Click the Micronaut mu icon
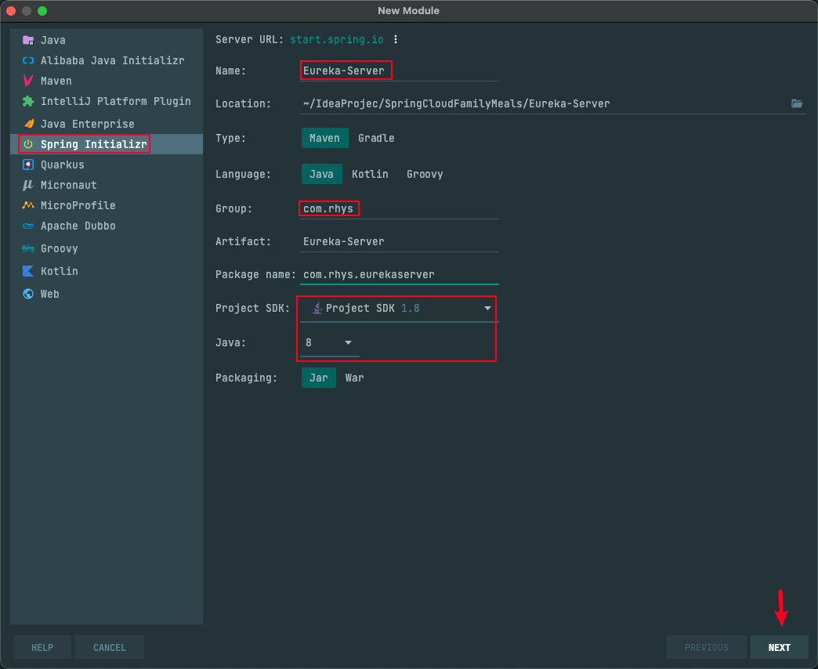This screenshot has height=669, width=818. (x=28, y=185)
